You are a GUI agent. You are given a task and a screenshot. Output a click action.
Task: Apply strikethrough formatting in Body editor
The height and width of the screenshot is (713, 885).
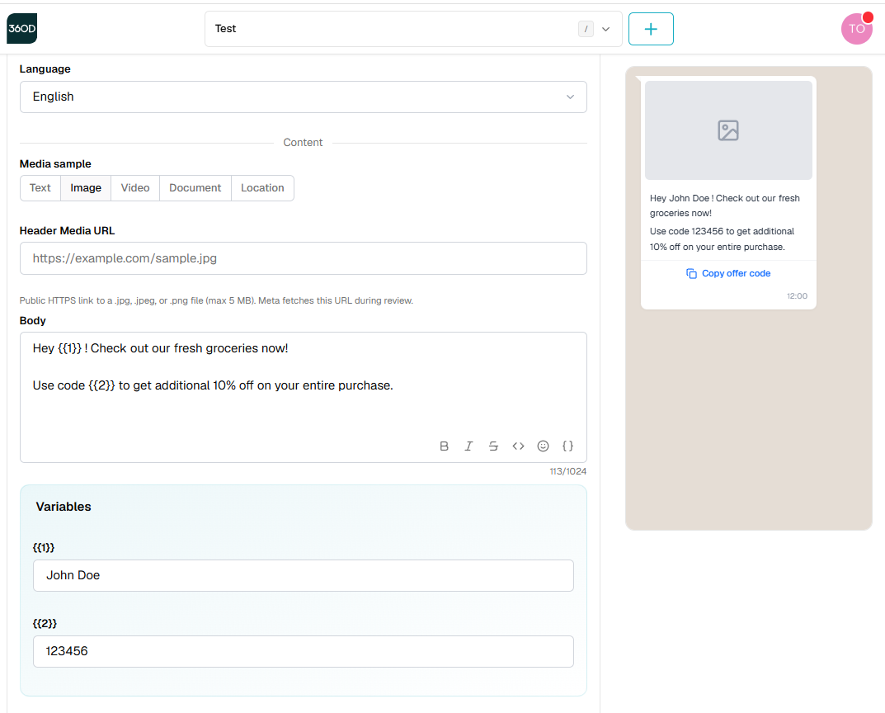point(493,446)
